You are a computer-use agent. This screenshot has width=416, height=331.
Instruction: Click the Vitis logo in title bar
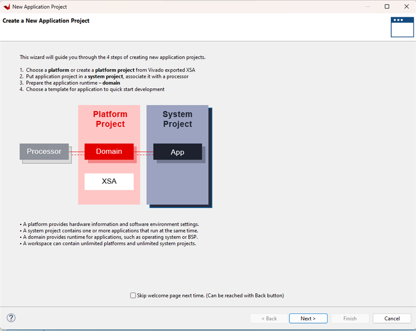point(6,6)
